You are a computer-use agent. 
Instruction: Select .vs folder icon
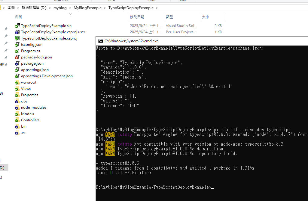17,133
